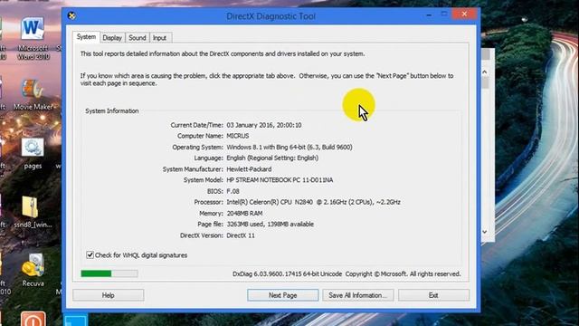Minimize the DirectX Diagnostic Tool window
The height and width of the screenshot is (326, 579).
pos(429,14)
